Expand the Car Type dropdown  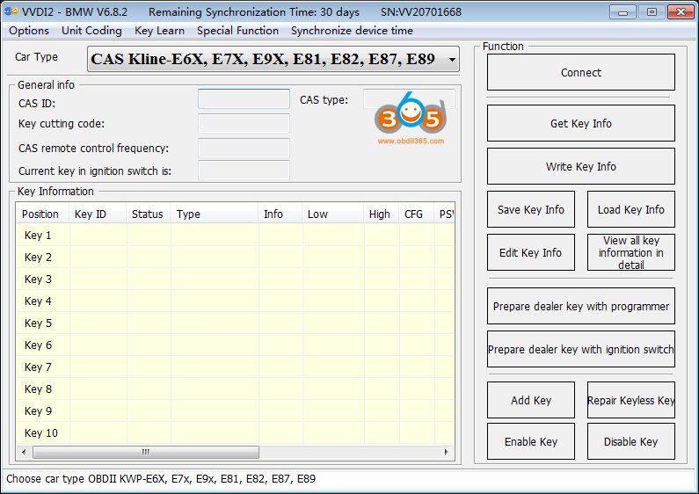coord(452,59)
